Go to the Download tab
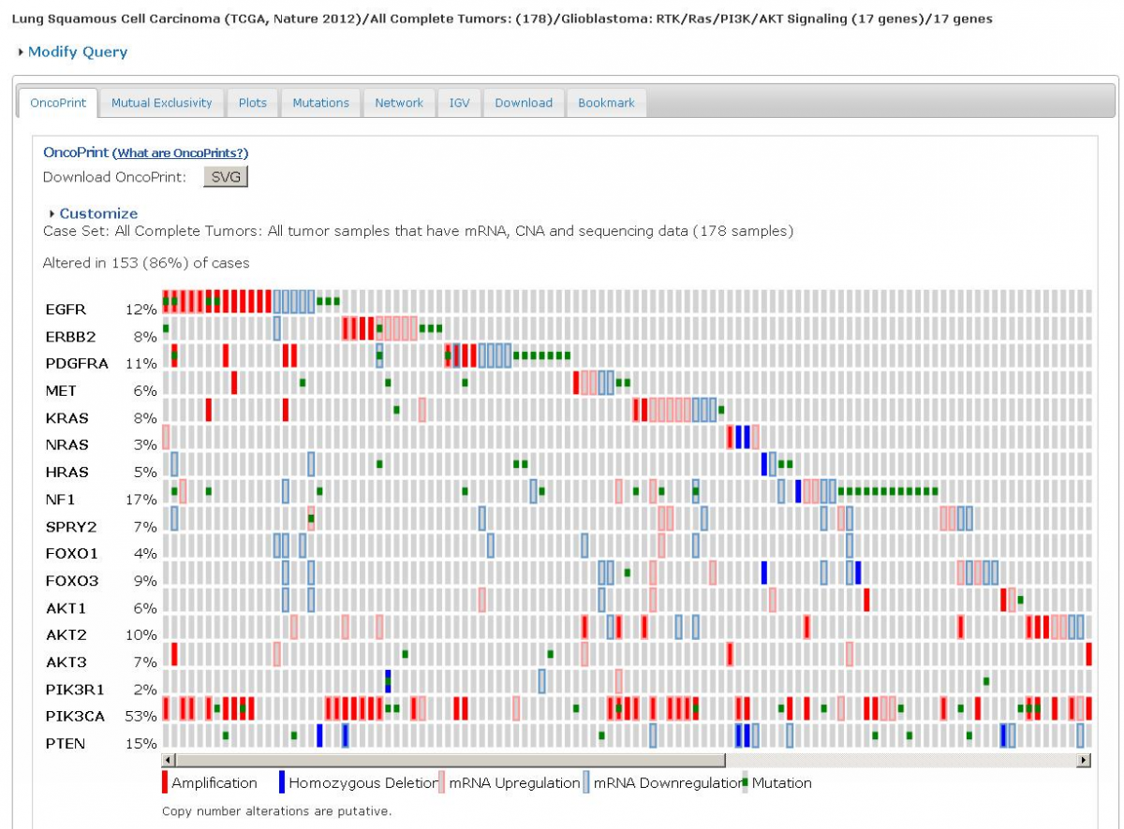Screen dimensions: 1124x829 tap(524, 103)
